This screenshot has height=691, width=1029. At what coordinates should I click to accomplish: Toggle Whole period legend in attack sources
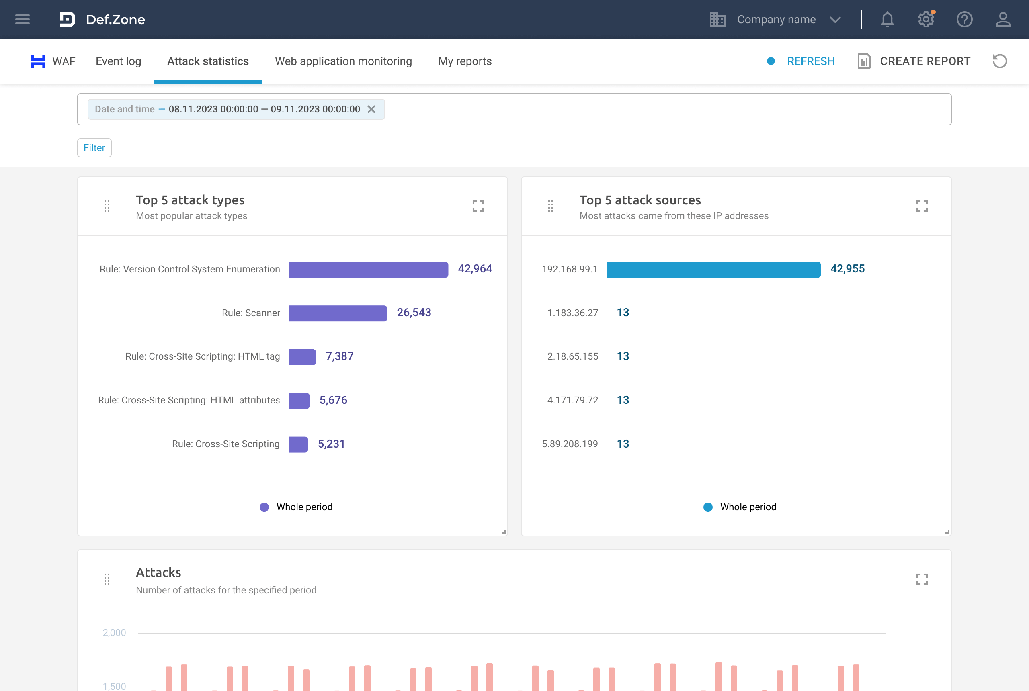740,507
